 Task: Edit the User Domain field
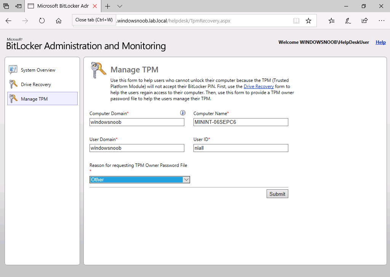[x=137, y=148]
